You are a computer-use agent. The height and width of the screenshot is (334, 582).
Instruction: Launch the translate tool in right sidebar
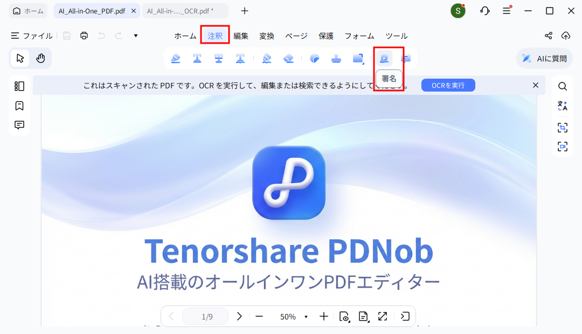click(563, 106)
